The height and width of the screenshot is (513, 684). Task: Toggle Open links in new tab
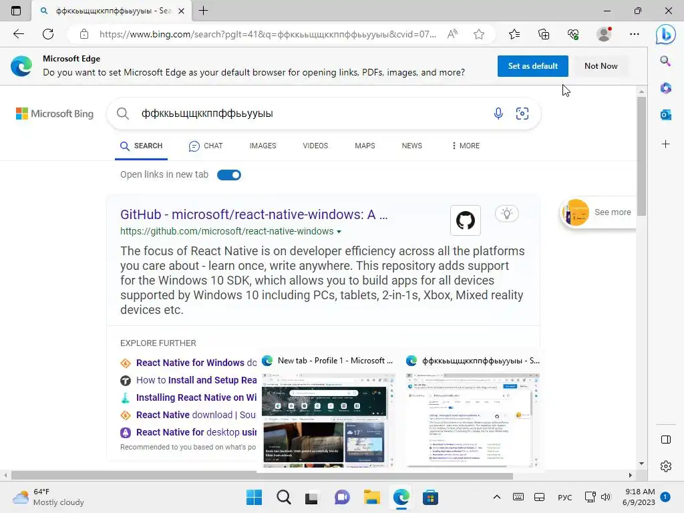(x=229, y=175)
